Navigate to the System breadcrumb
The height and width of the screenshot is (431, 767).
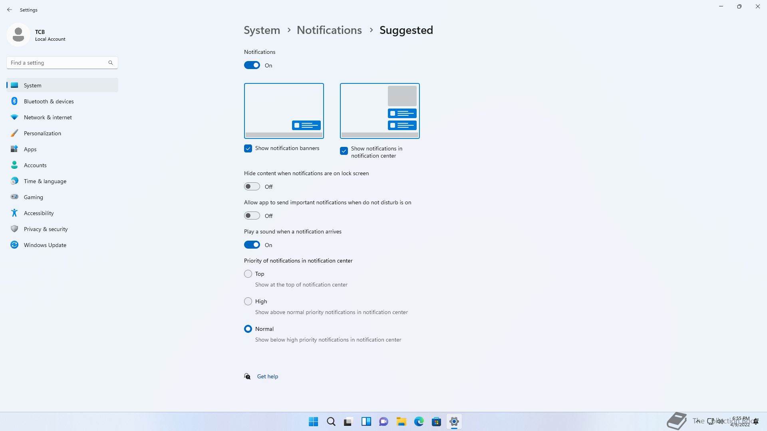(x=262, y=30)
